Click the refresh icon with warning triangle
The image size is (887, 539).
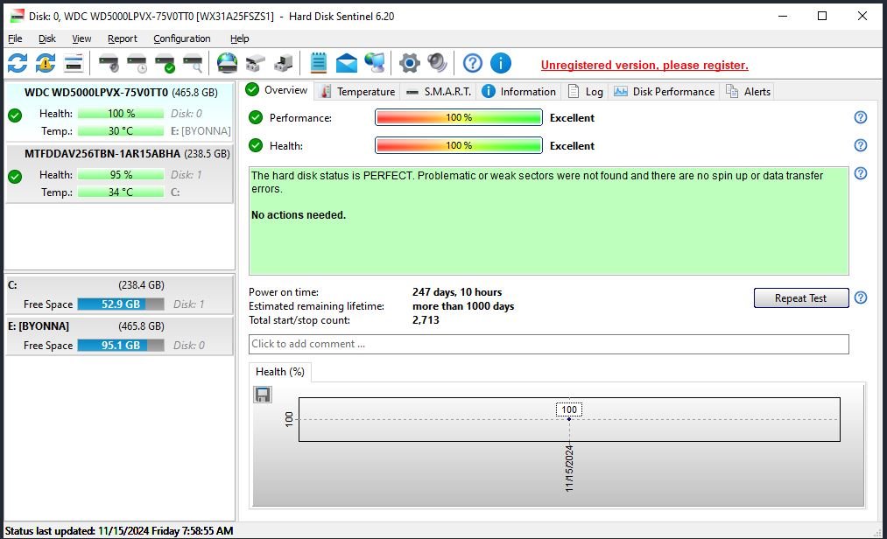point(46,63)
